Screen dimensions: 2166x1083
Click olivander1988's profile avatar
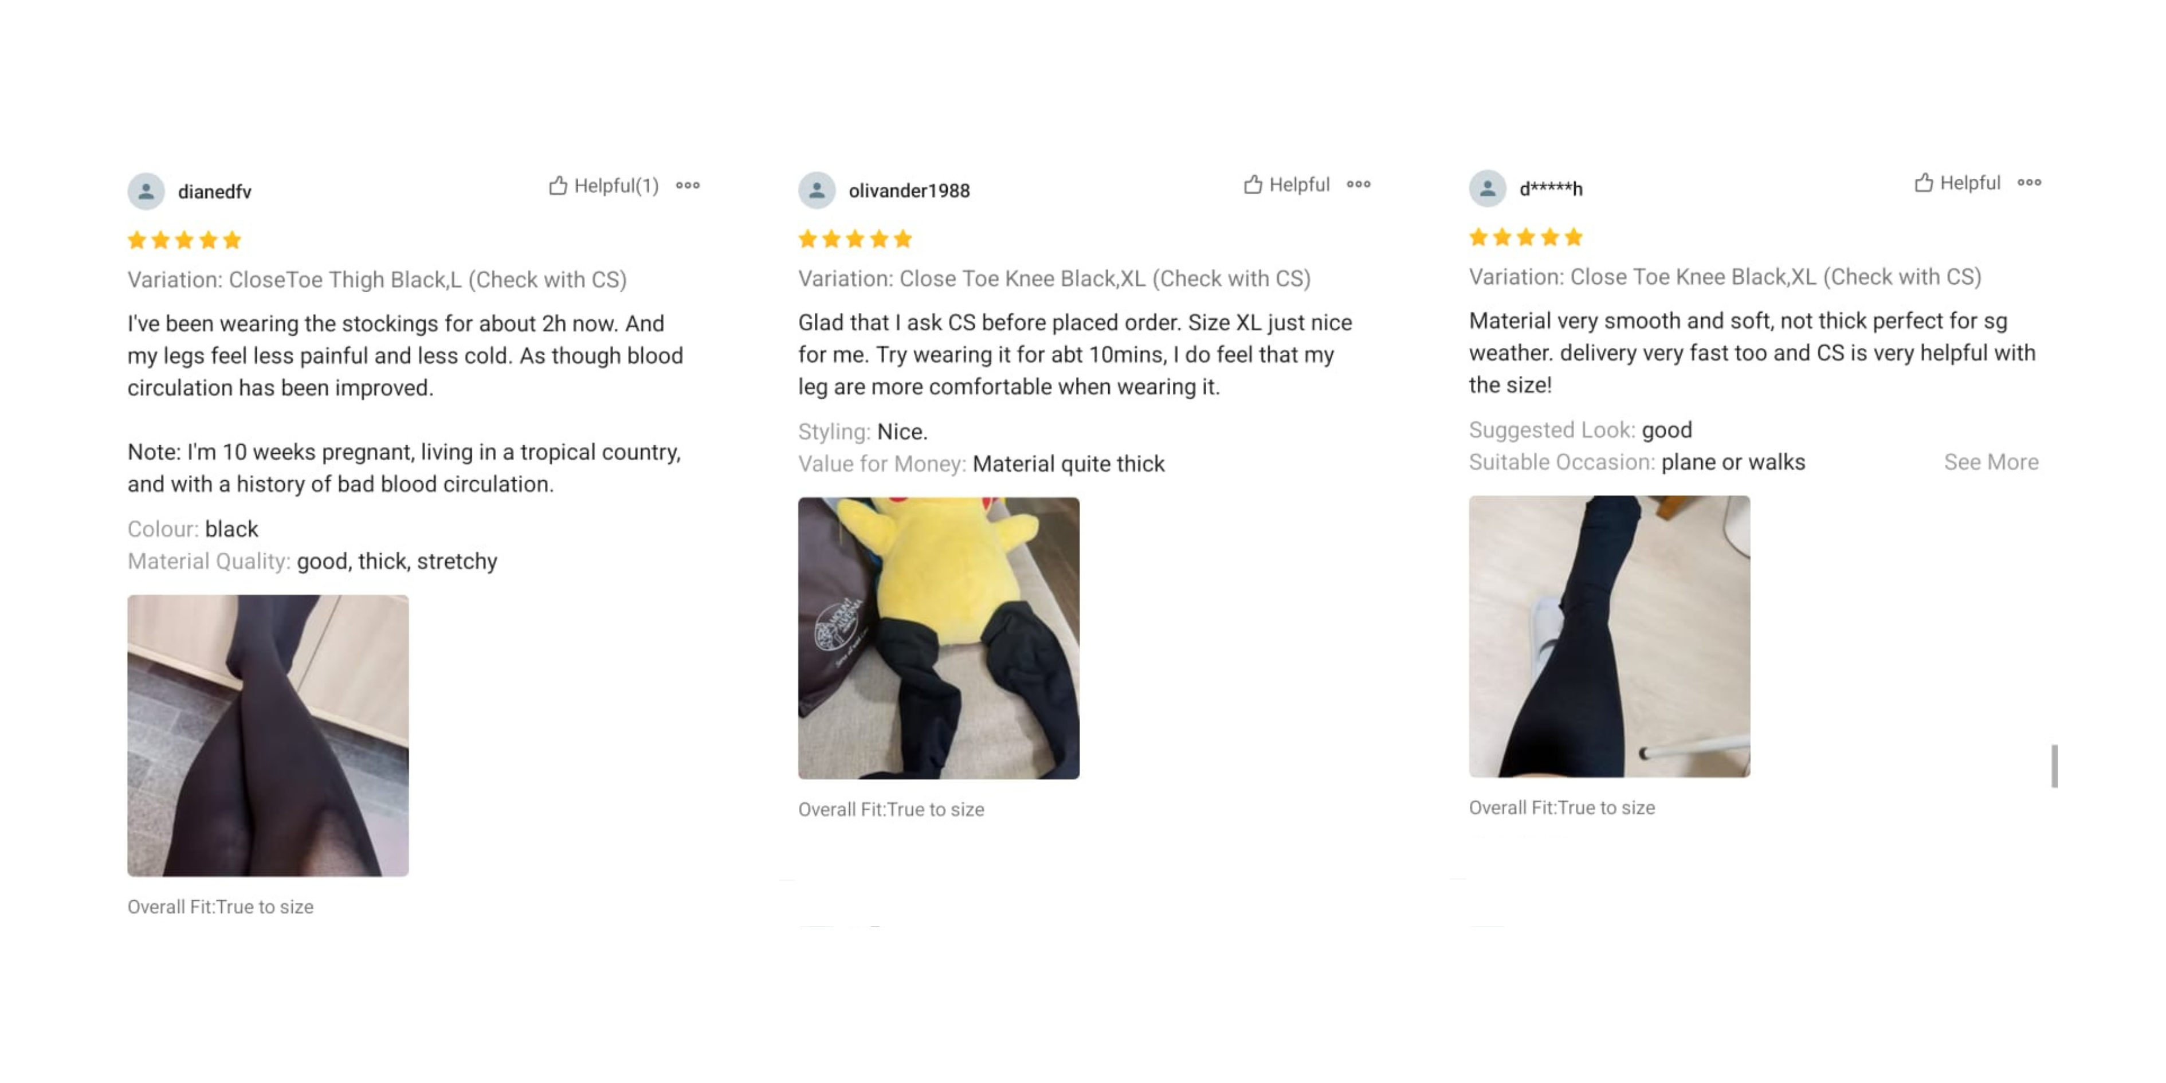coord(817,190)
